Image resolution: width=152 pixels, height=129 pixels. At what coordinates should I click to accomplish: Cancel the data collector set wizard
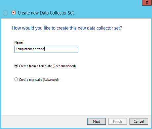coord(139,121)
